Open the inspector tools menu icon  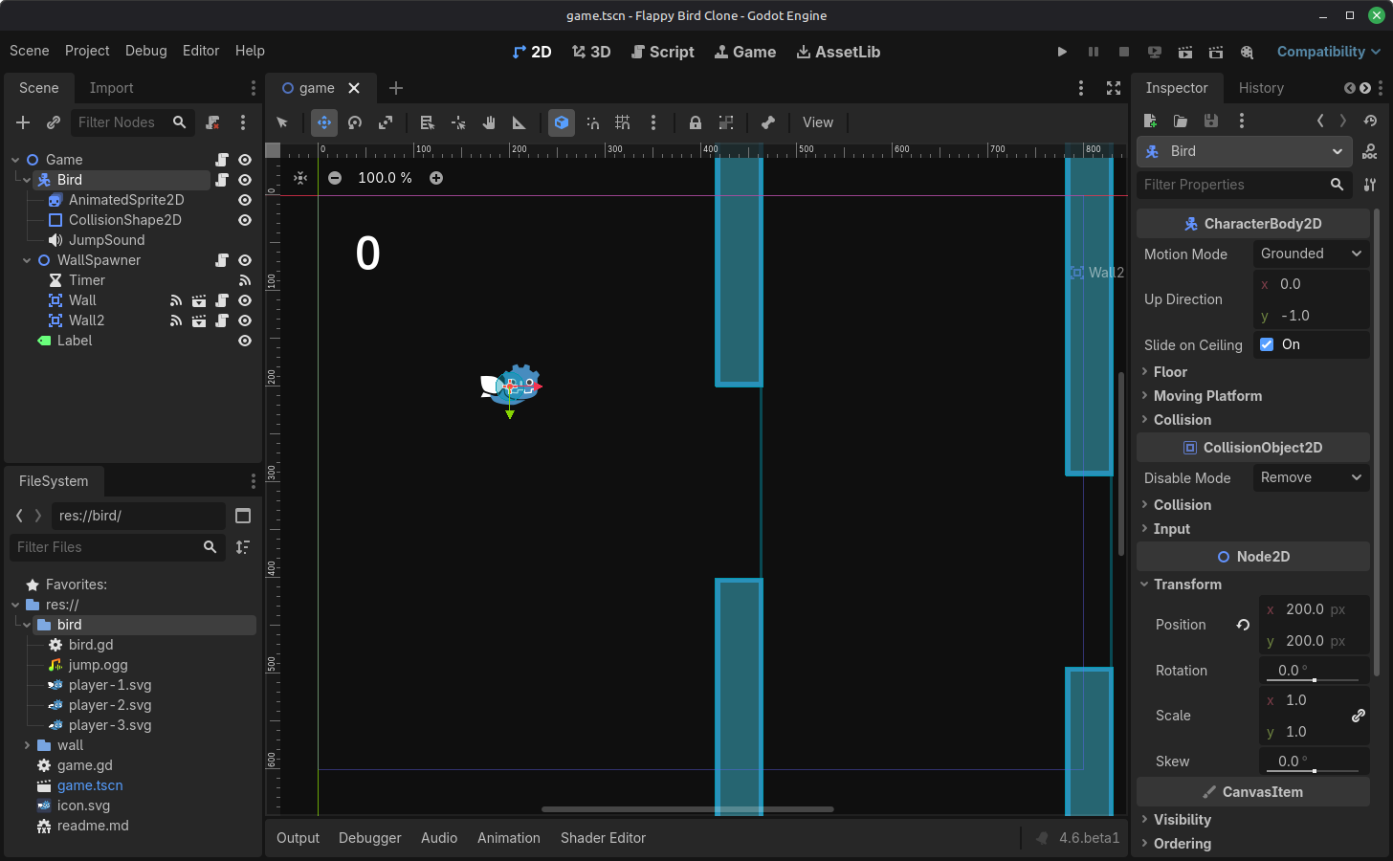click(1370, 185)
